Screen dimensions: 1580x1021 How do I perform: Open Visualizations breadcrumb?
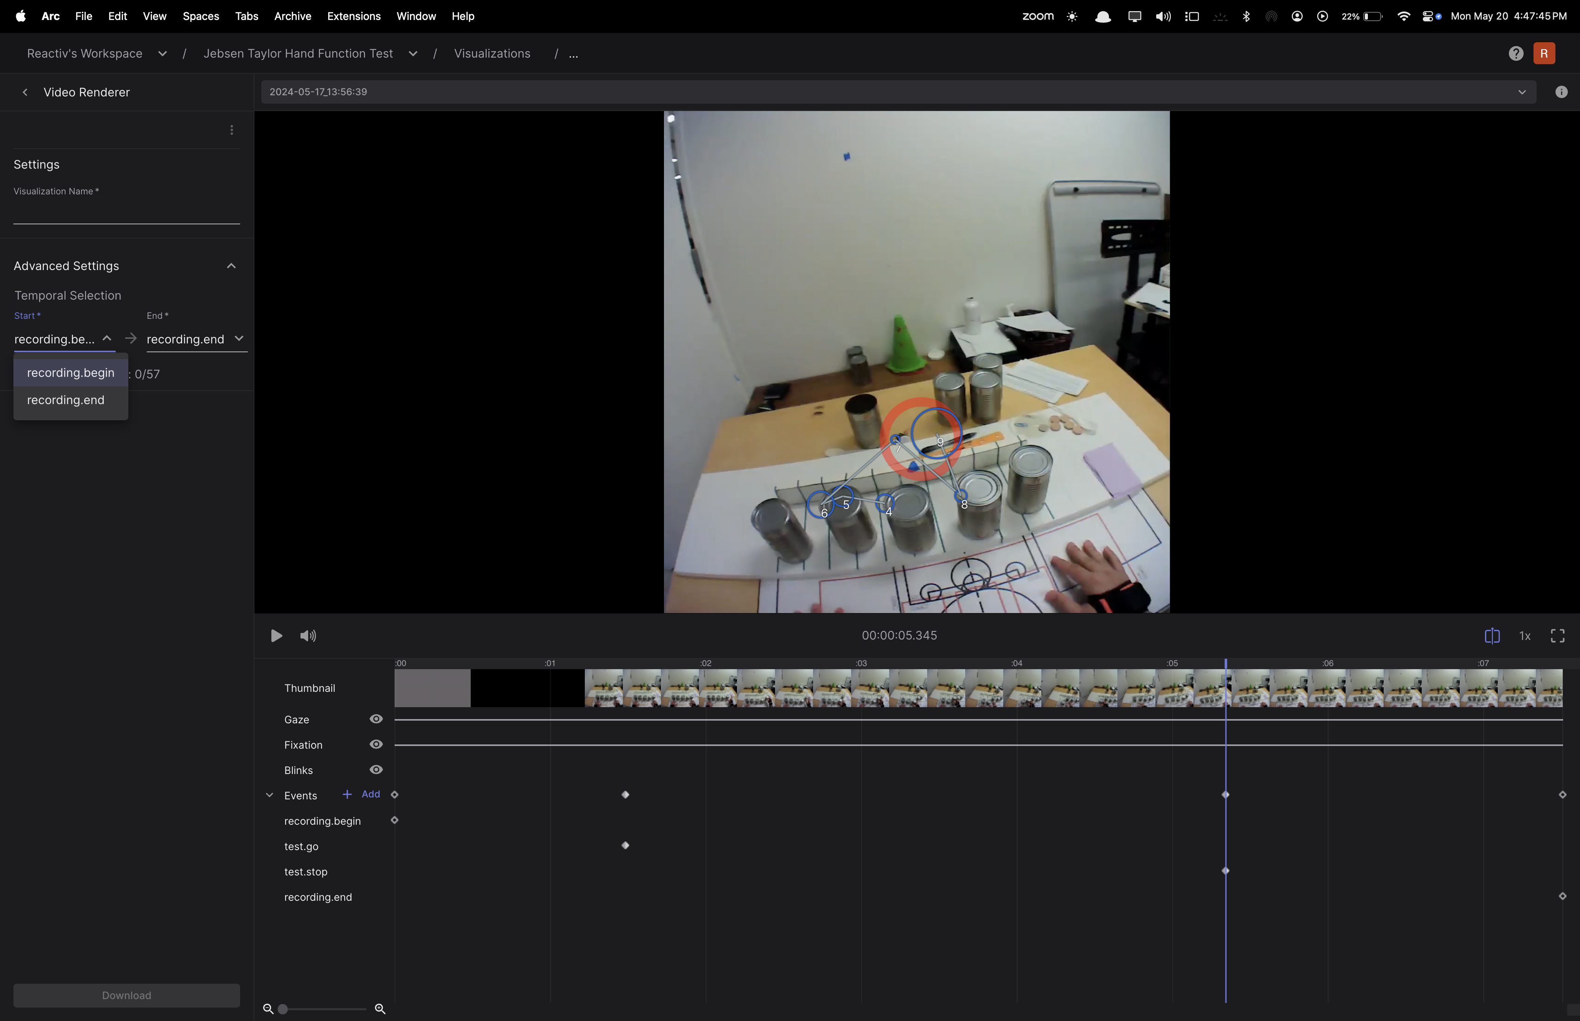click(492, 54)
